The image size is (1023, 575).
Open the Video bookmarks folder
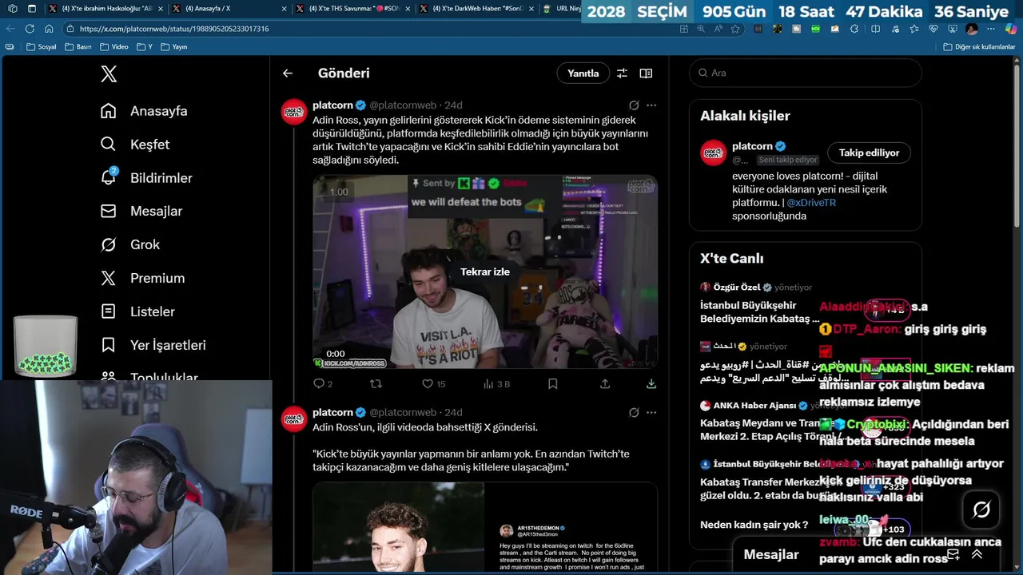(113, 47)
